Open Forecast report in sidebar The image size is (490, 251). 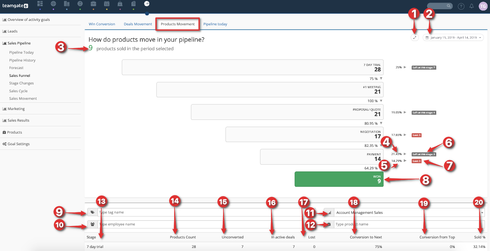point(16,68)
